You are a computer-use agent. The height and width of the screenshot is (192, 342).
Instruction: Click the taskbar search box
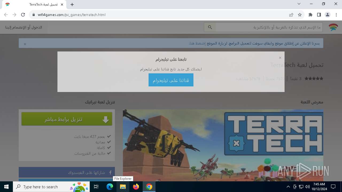pos(51,187)
